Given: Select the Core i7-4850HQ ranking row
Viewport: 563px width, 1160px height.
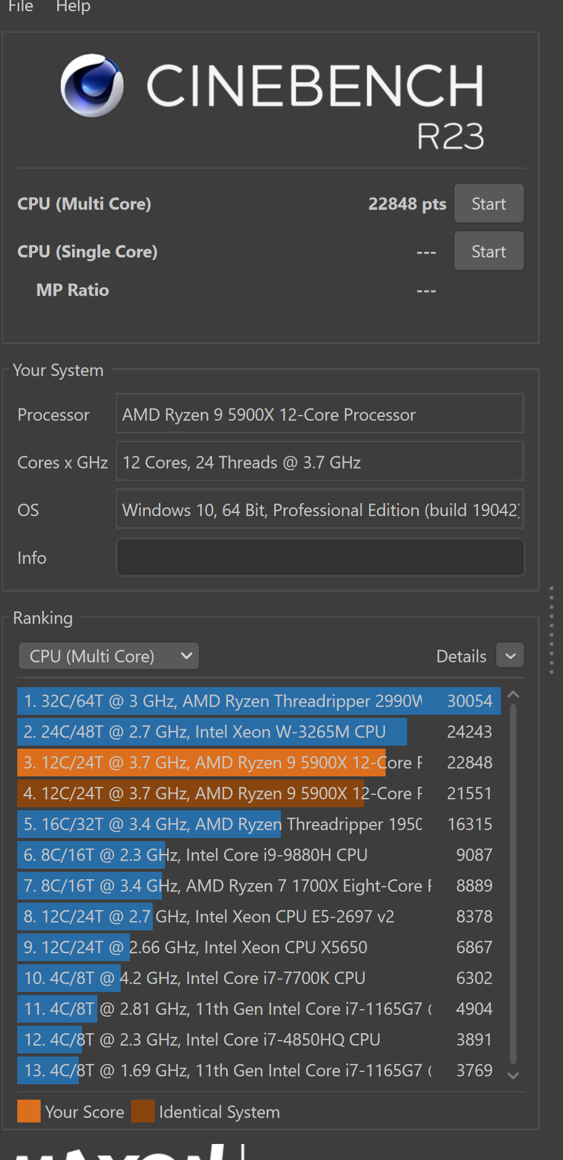Looking at the screenshot, I should (259, 1039).
